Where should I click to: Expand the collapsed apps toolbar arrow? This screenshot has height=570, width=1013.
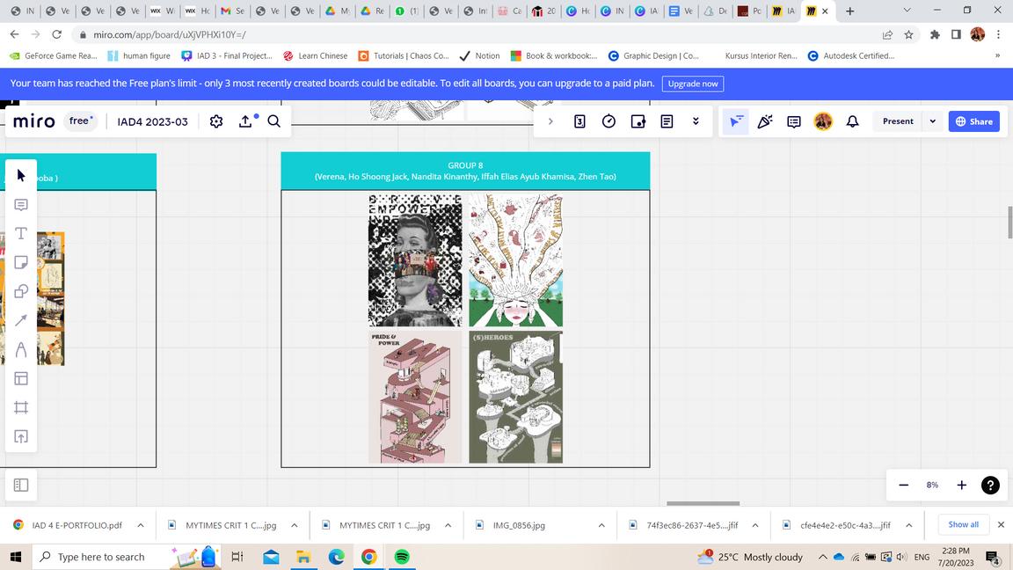(x=550, y=121)
